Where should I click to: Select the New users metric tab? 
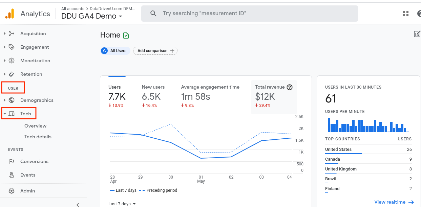pos(153,96)
